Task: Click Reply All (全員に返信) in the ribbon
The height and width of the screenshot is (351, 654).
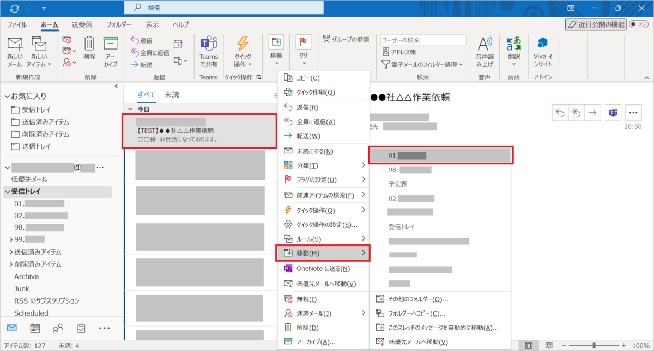Action: (150, 52)
